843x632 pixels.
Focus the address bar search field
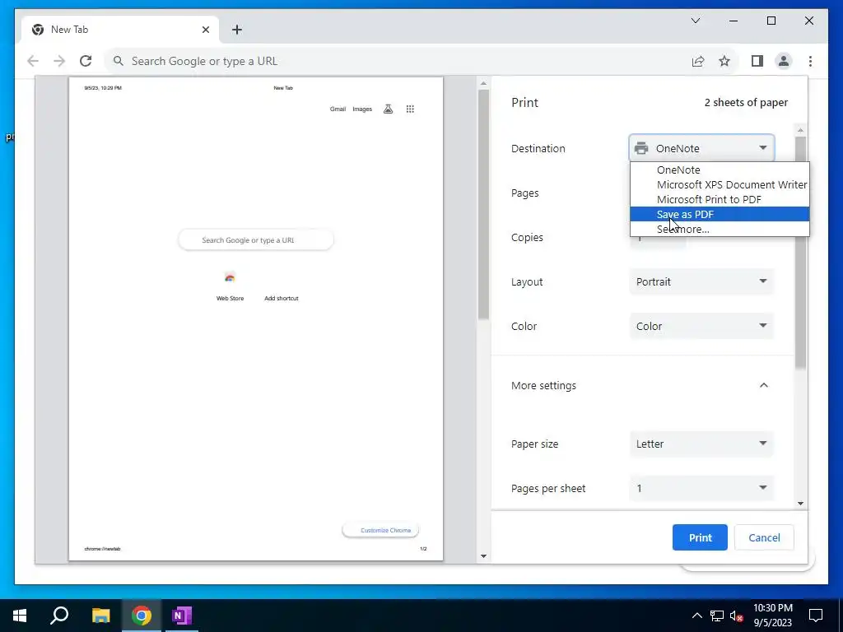coord(398,61)
